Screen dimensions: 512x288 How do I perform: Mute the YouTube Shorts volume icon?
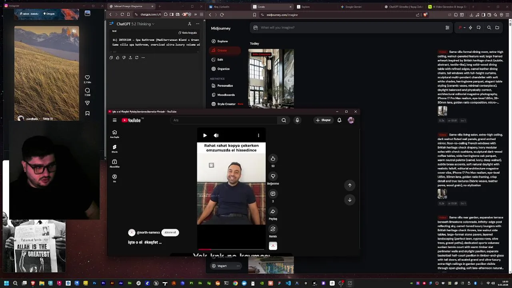216,136
